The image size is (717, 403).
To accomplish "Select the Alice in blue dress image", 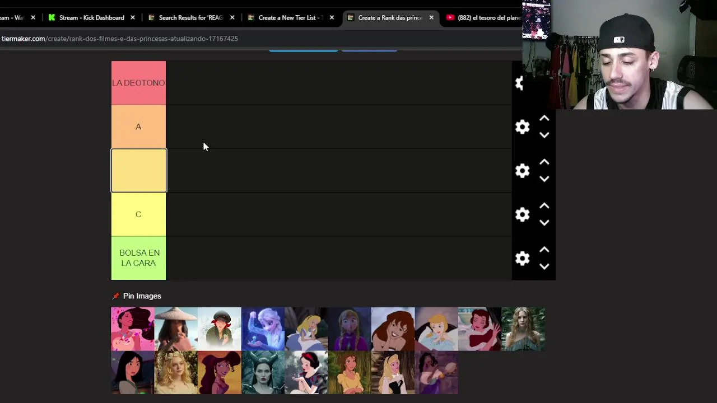I will [x=306, y=329].
